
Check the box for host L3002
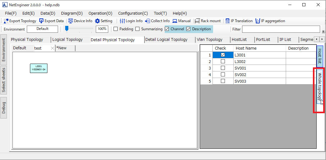click(223, 61)
